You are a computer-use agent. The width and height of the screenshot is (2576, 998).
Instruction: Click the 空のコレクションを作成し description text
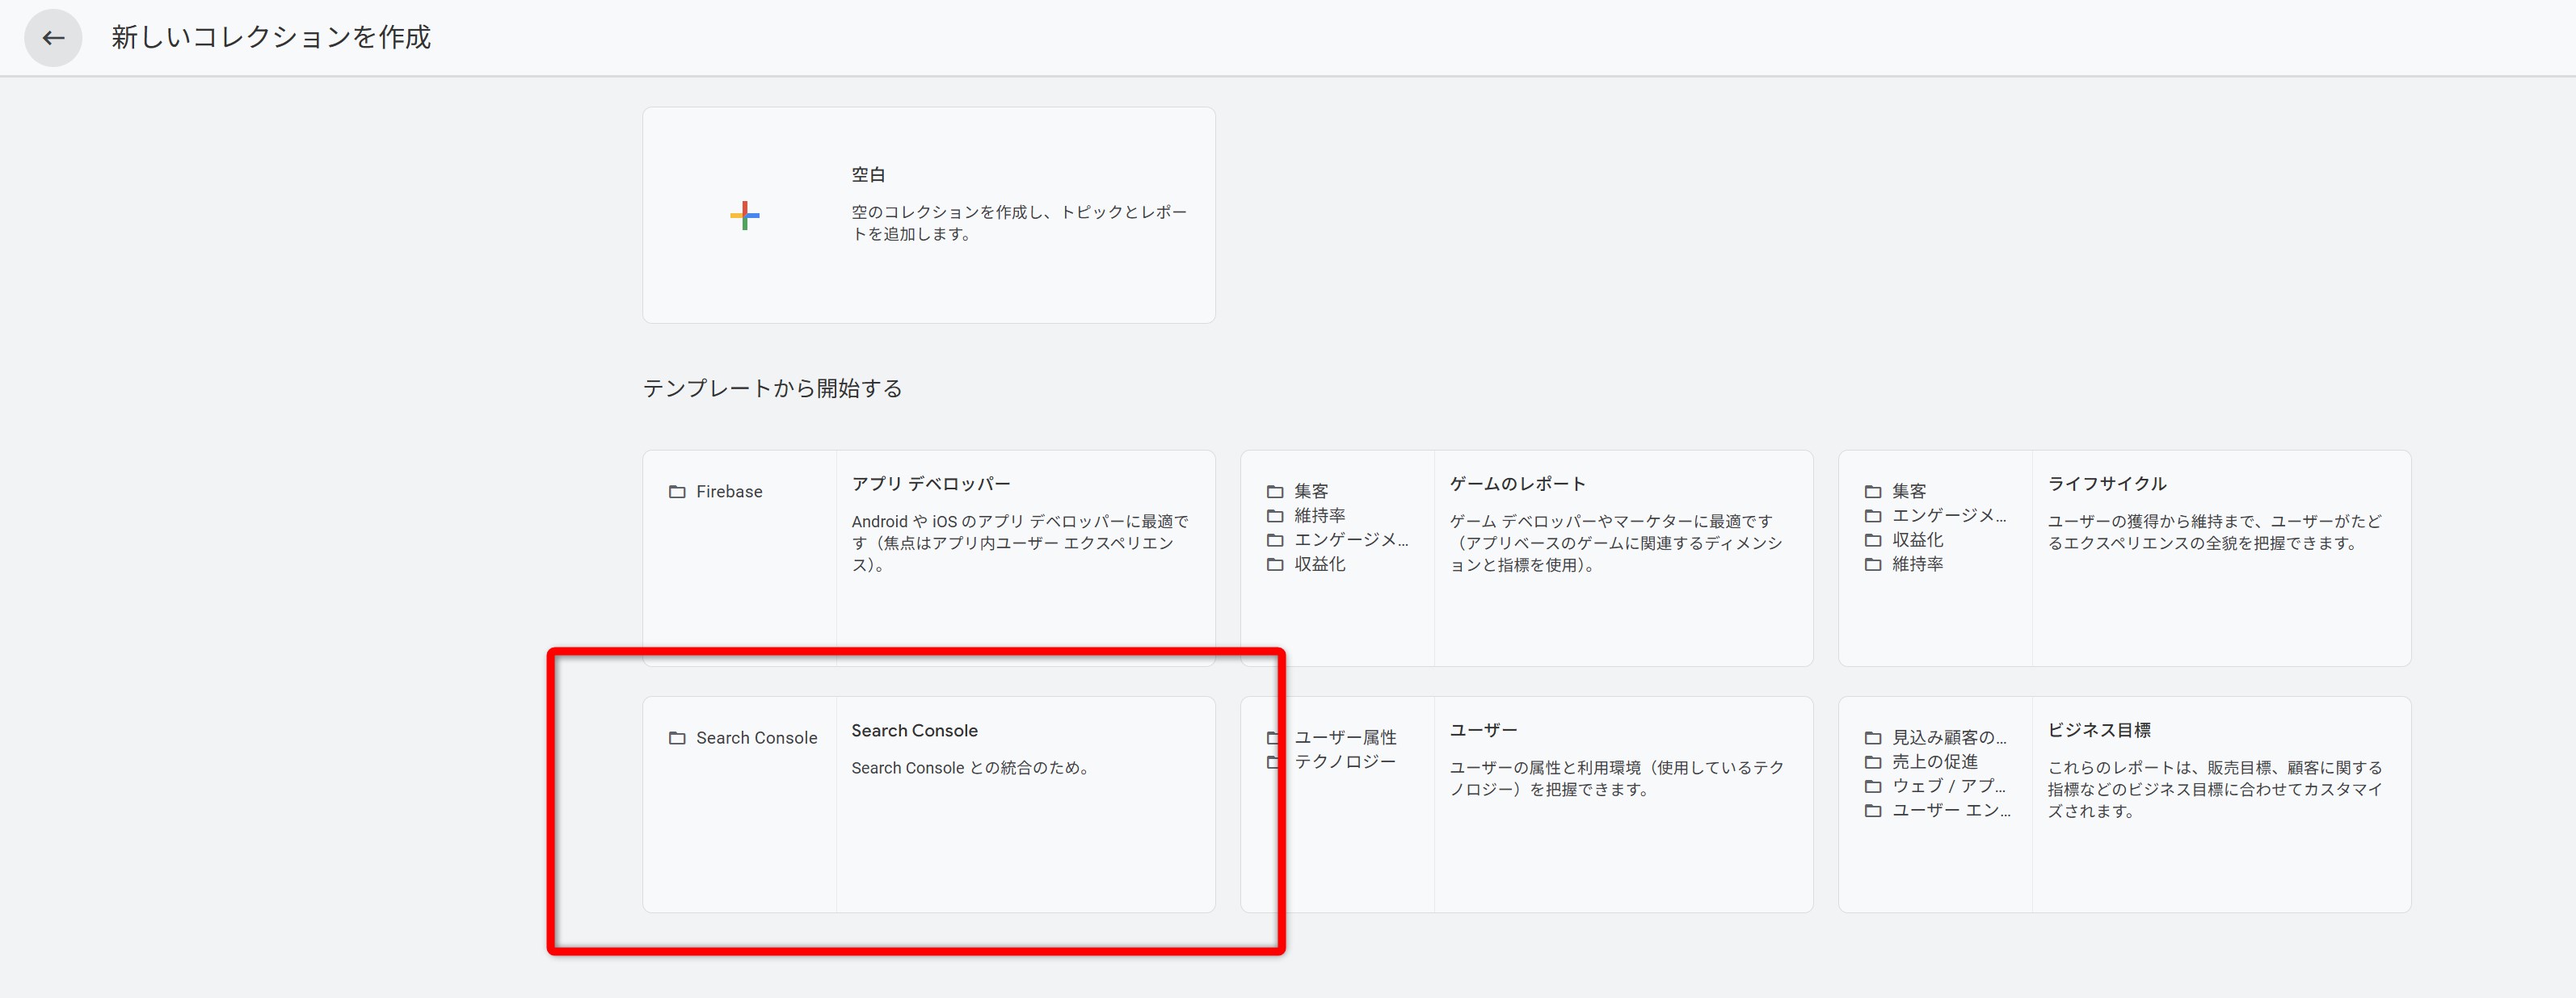[x=1019, y=223]
